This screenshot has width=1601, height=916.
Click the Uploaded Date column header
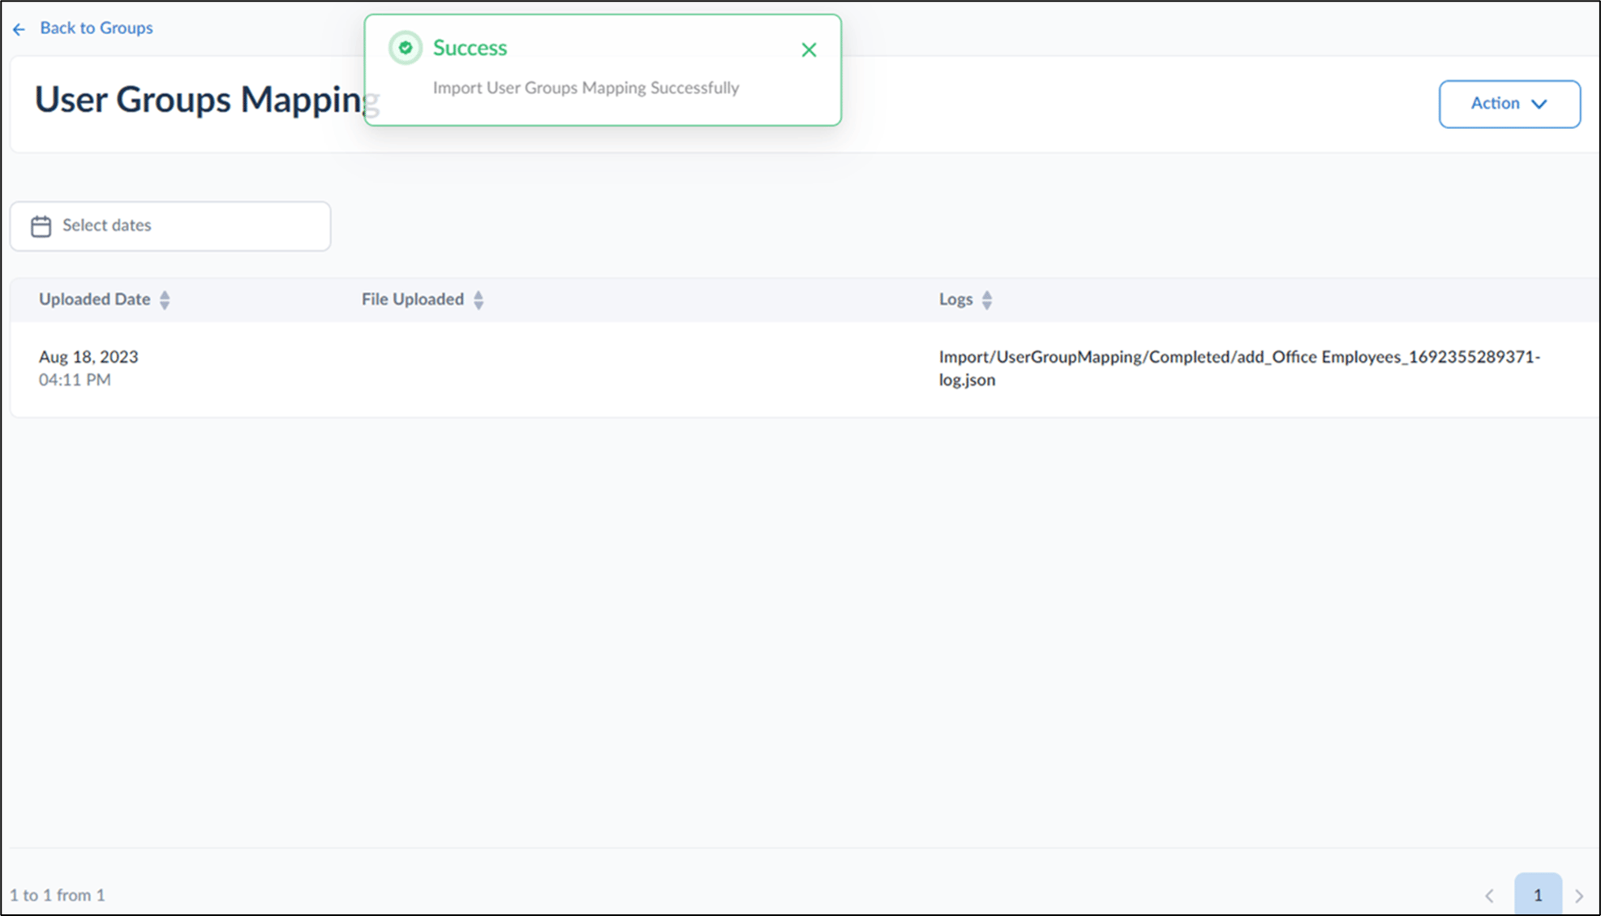coord(95,299)
